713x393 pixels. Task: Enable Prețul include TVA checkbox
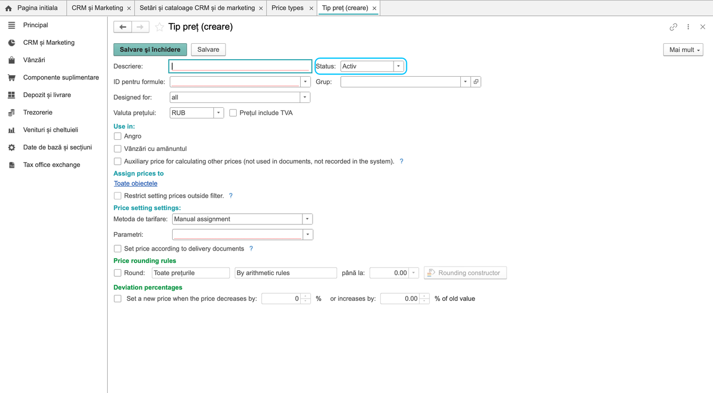click(233, 113)
